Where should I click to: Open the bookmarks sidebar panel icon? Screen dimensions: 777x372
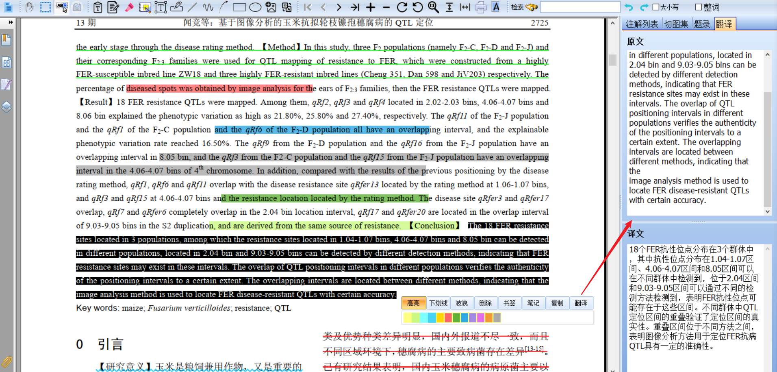click(x=7, y=40)
